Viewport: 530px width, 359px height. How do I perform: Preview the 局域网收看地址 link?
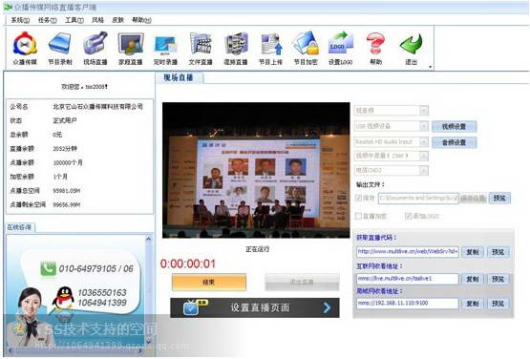[498, 304]
